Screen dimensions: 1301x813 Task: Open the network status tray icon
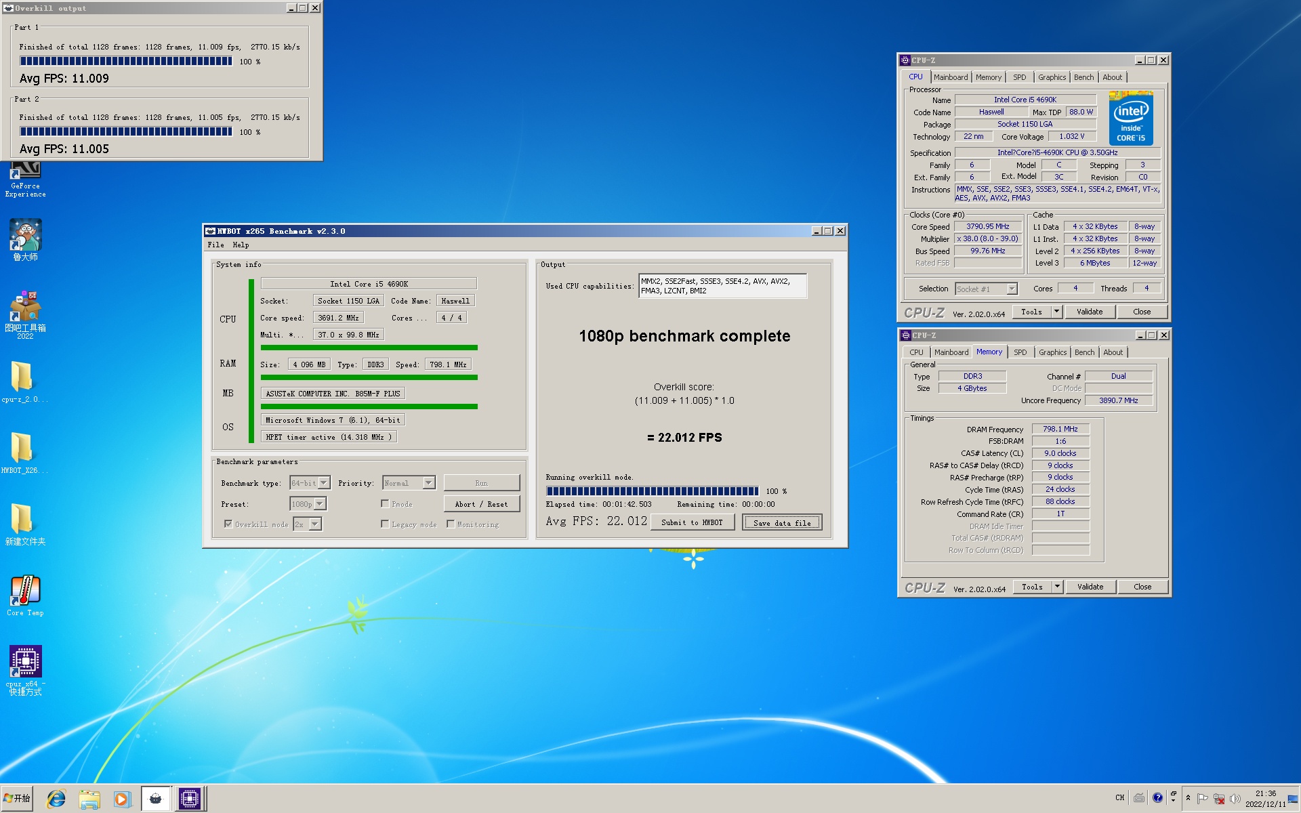(x=1218, y=799)
